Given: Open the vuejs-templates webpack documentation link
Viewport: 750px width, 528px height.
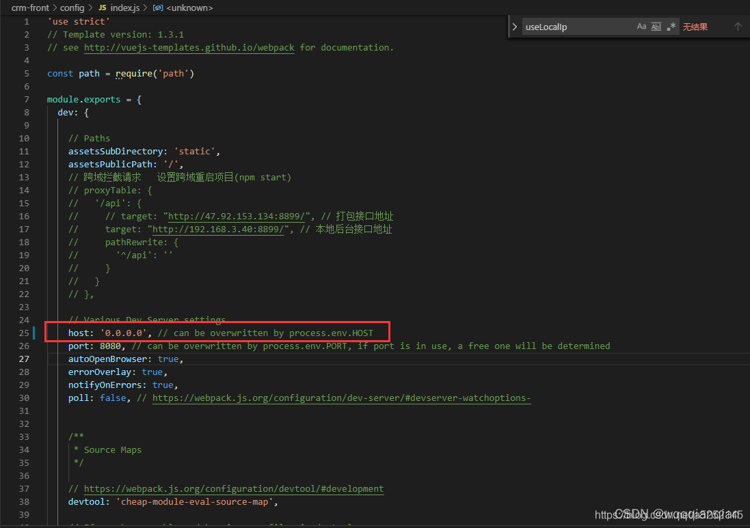Looking at the screenshot, I should click(189, 47).
